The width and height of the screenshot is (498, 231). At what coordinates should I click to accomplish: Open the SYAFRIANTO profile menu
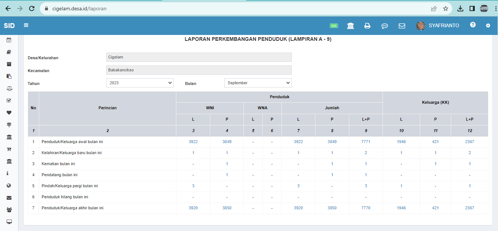438,25
